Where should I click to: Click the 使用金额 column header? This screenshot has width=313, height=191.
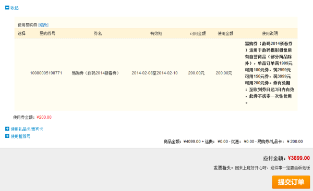225,33
